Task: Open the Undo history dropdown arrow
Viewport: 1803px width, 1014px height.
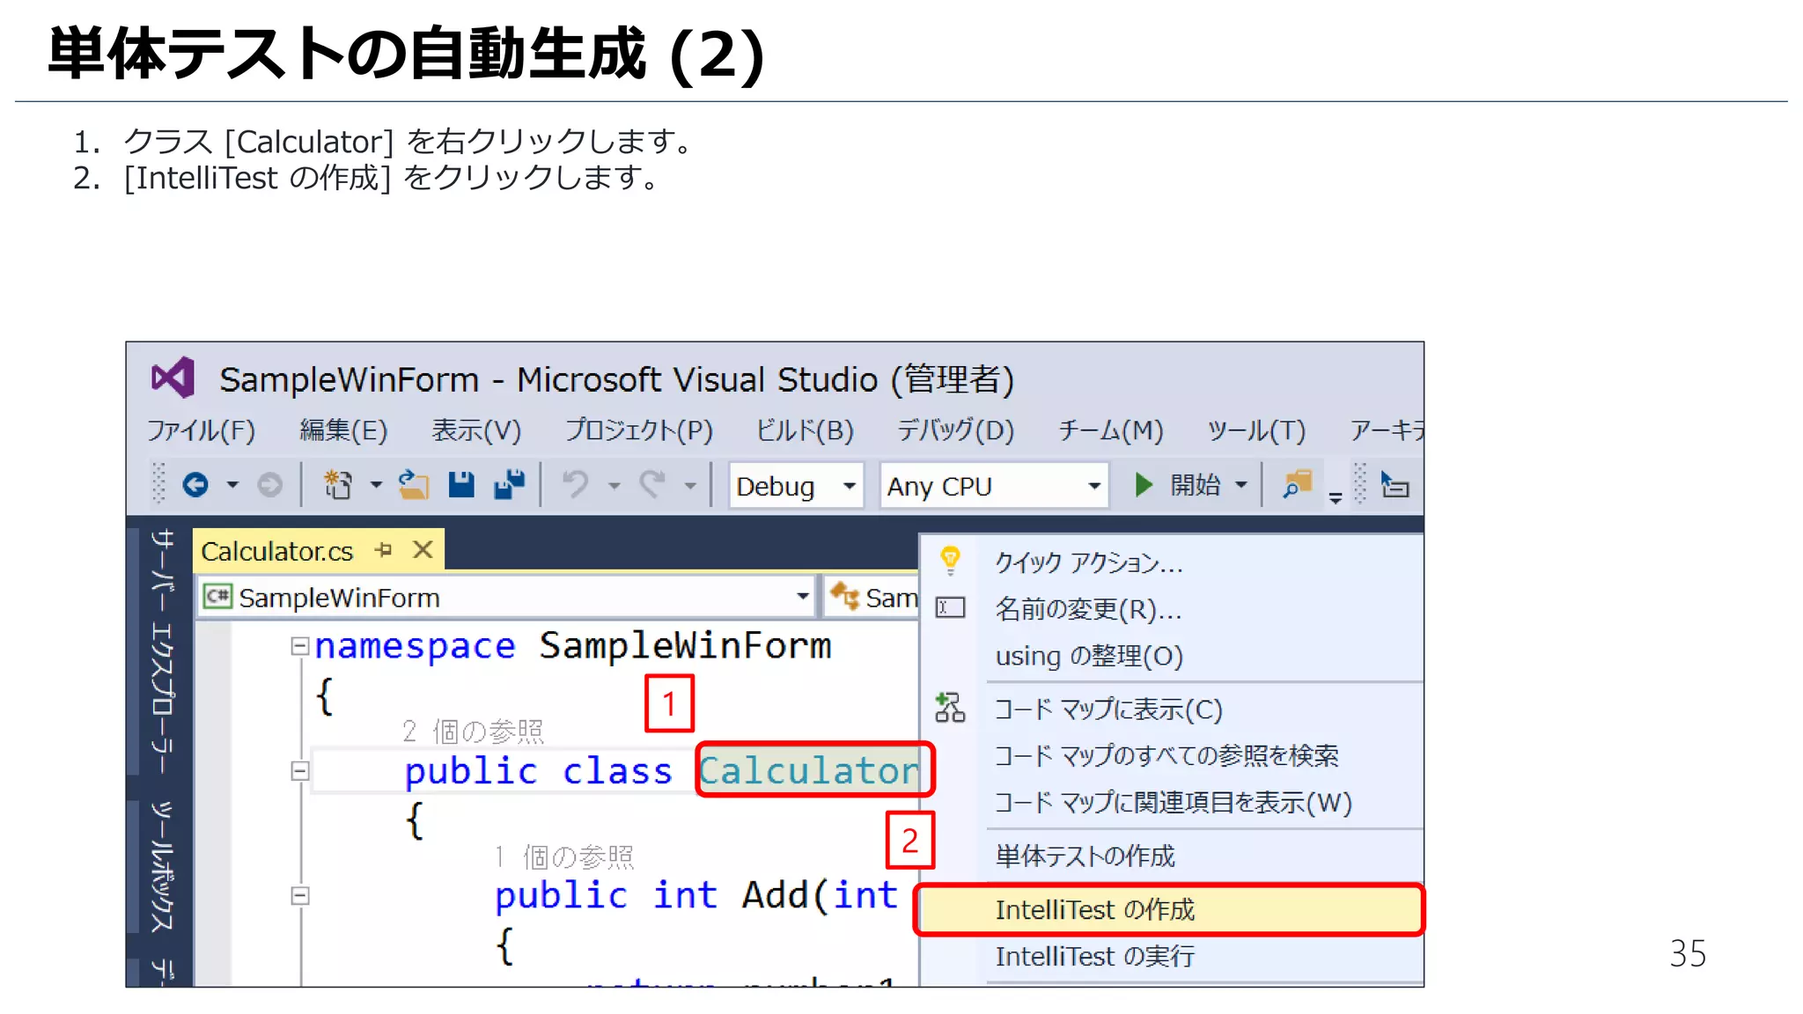Action: coord(614,485)
